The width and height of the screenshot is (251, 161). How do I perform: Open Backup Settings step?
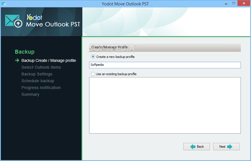tap(37, 74)
